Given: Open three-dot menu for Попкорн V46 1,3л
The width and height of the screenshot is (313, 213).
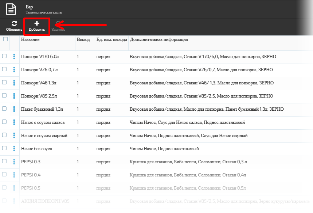Looking at the screenshot, I should [15, 83].
